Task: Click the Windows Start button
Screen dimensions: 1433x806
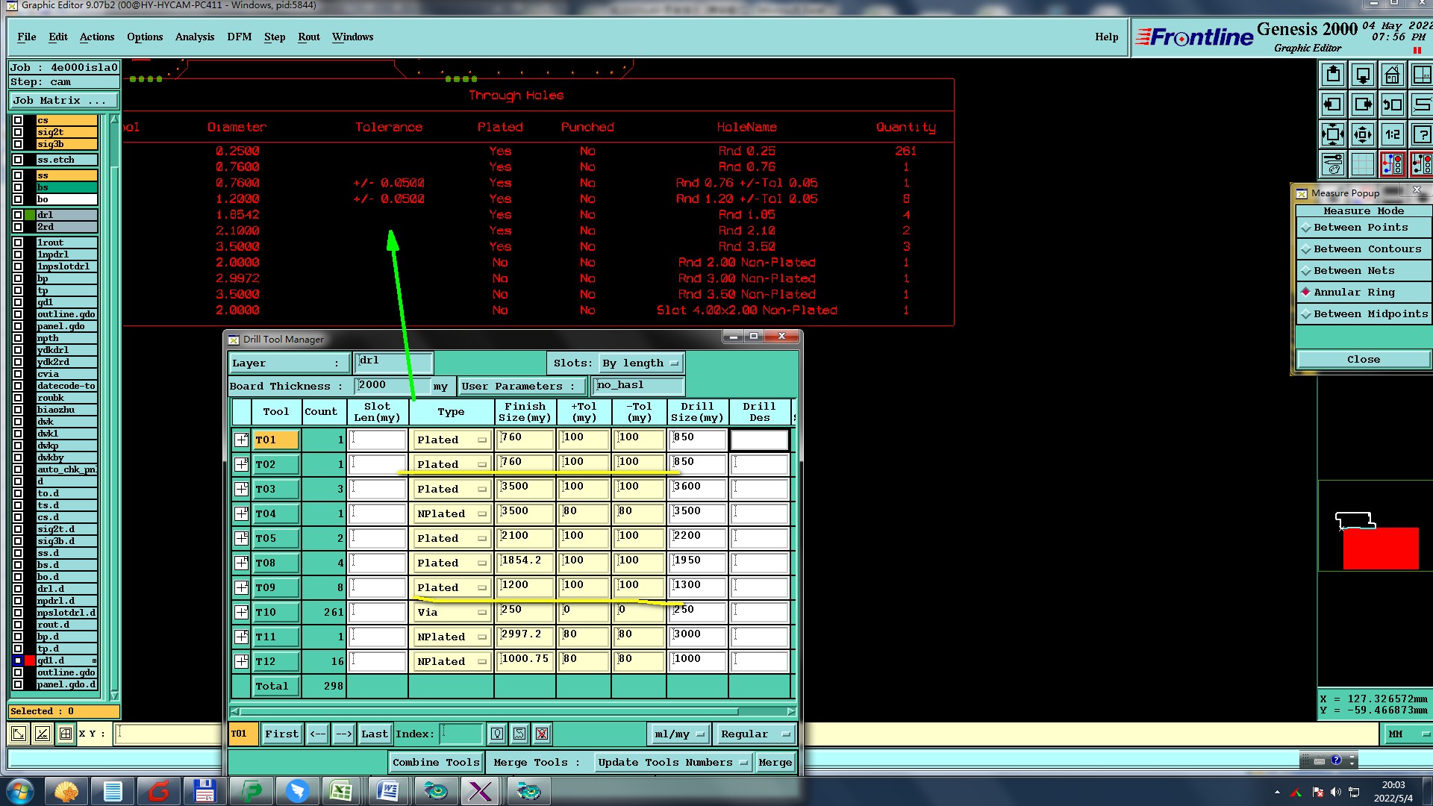Action: 19,791
